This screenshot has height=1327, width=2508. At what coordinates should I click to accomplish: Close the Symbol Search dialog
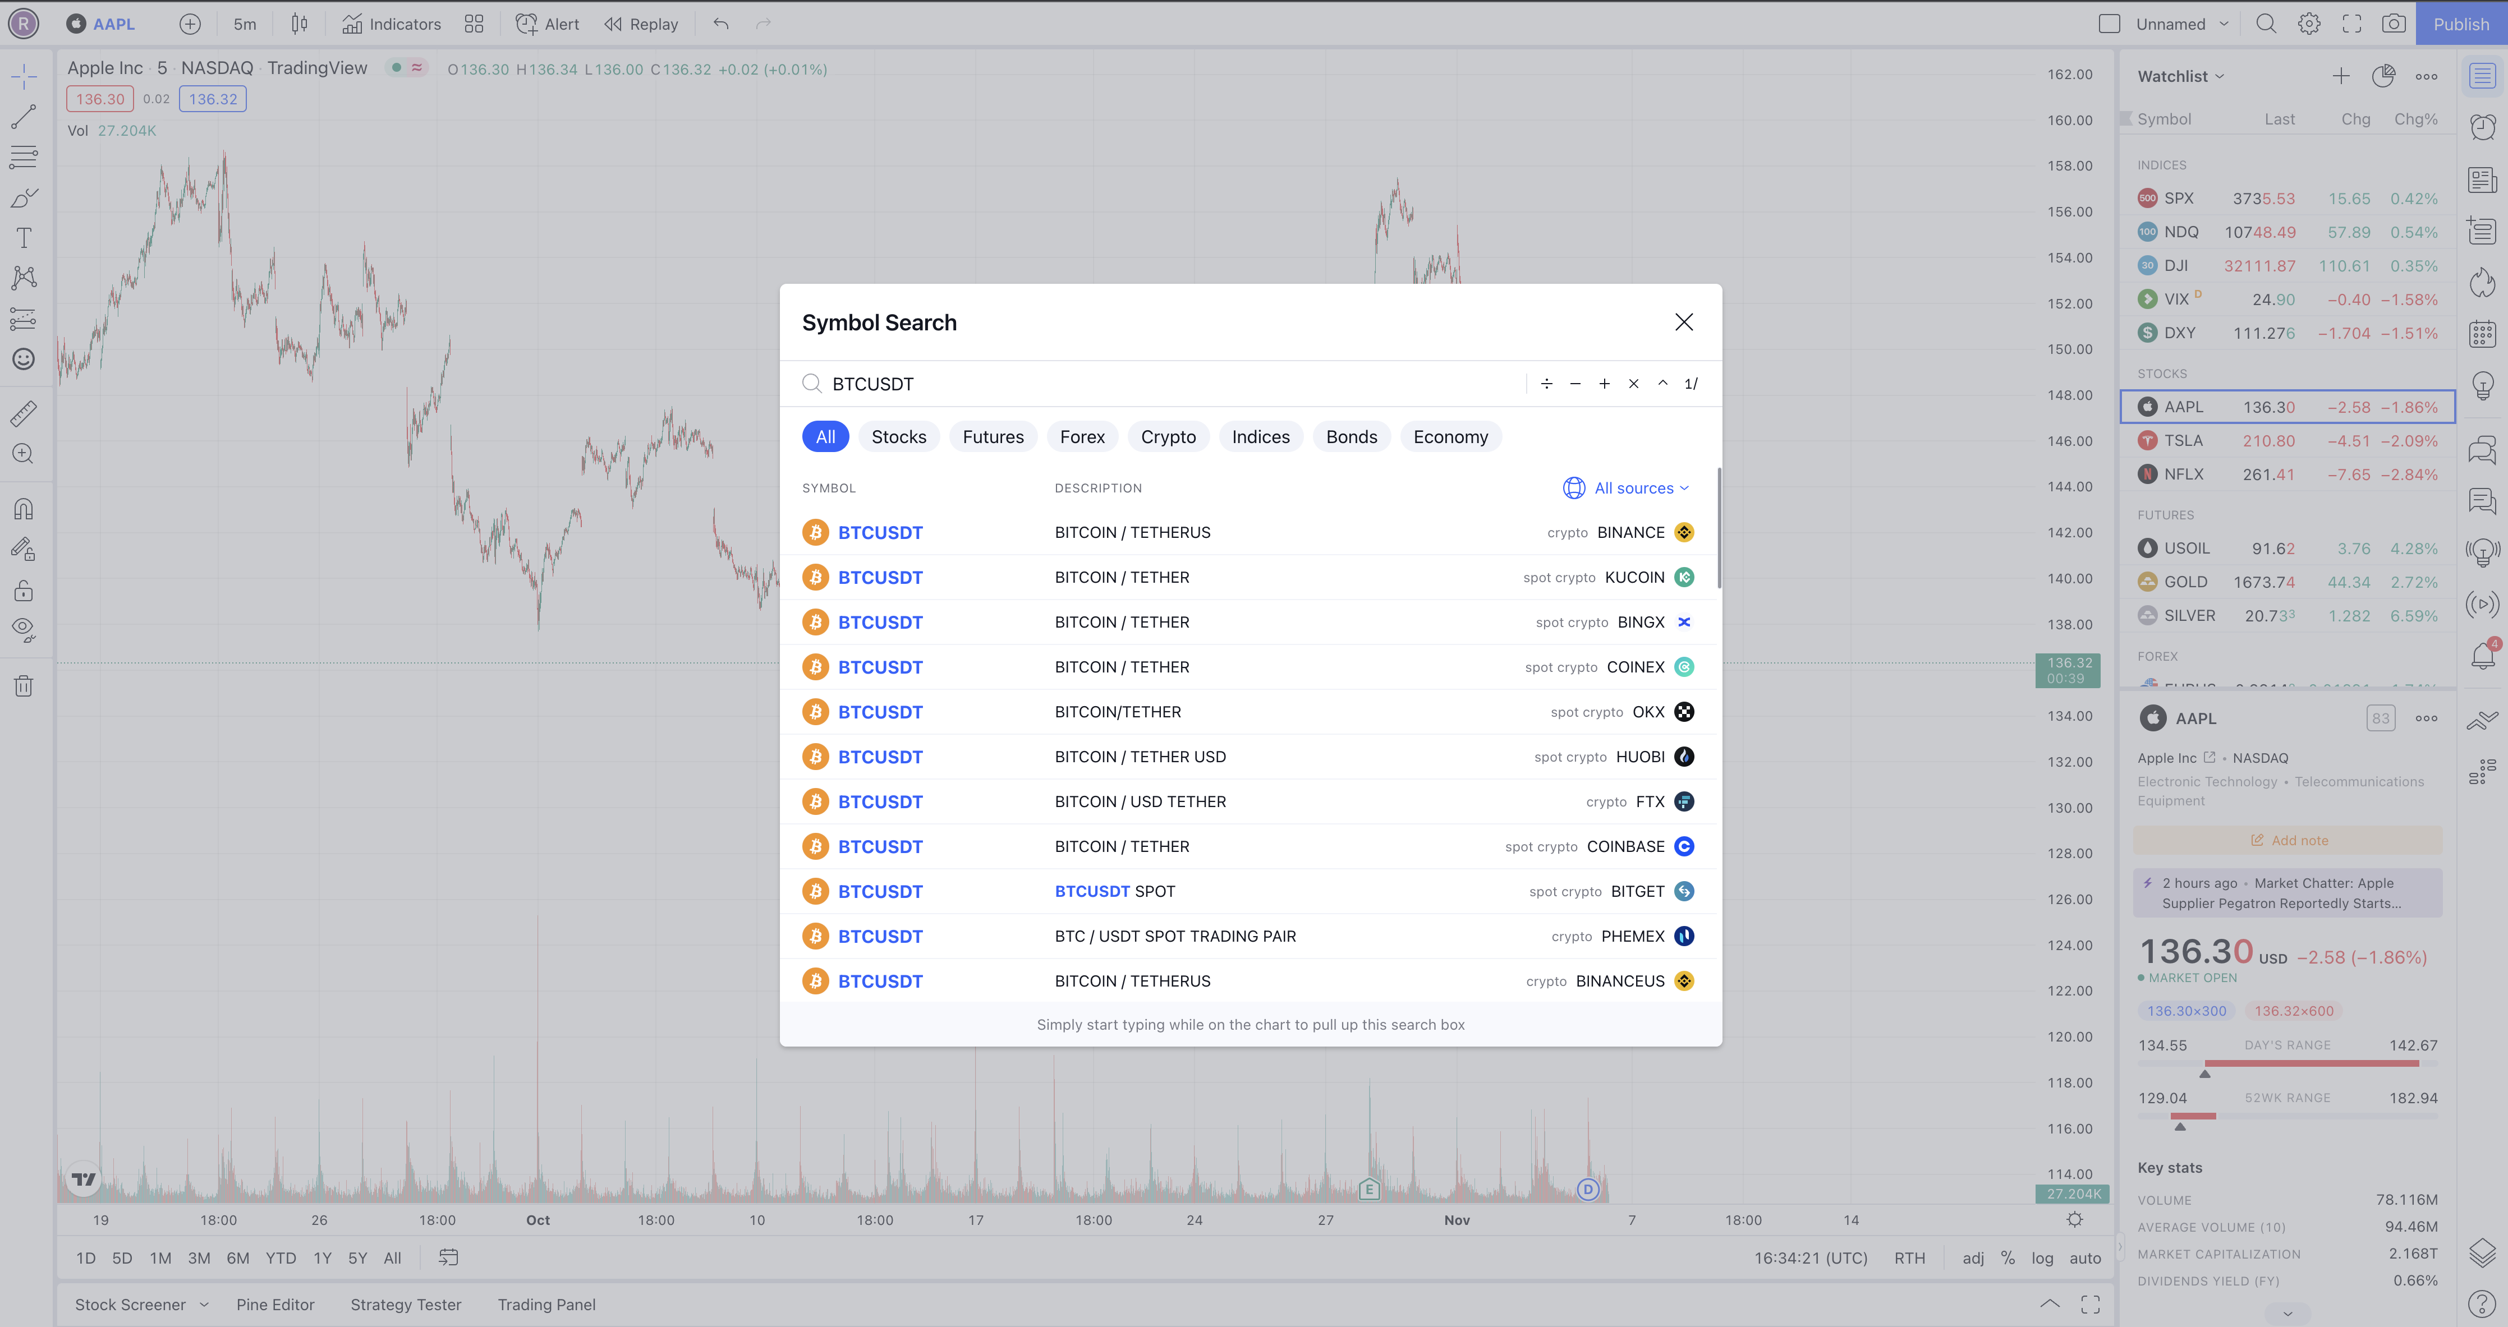point(1684,322)
